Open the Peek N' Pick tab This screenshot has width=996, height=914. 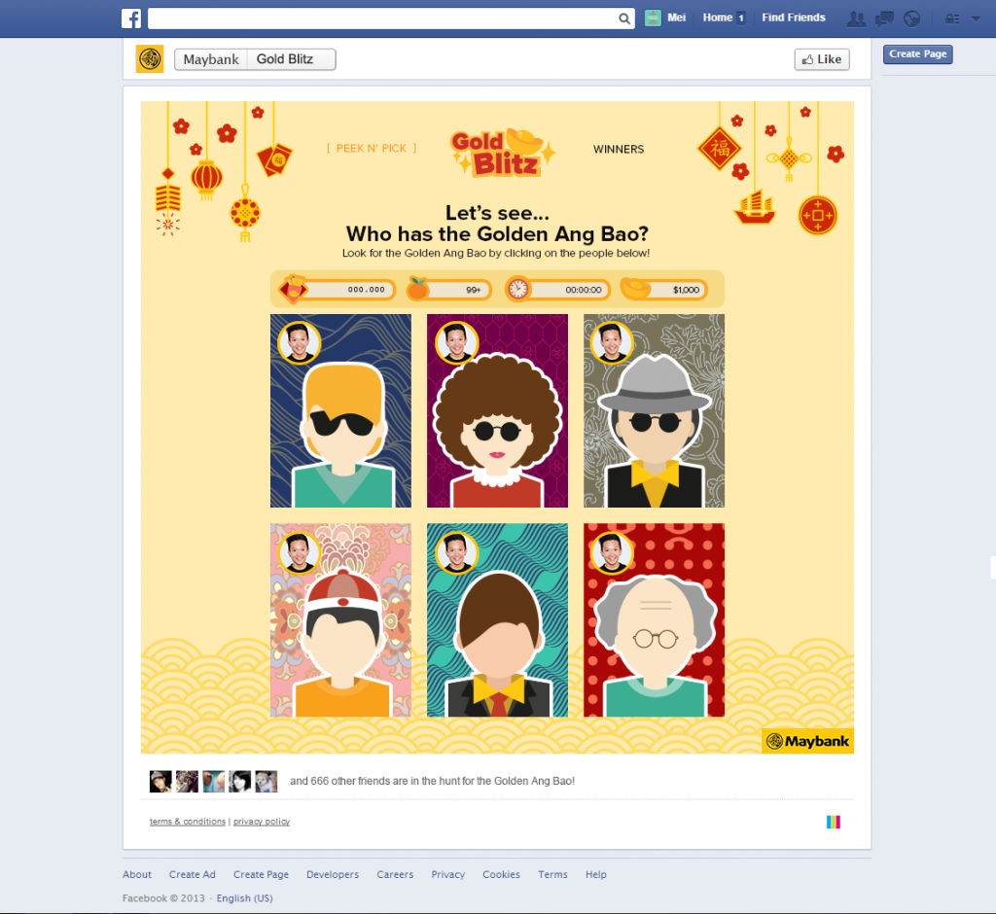click(372, 148)
